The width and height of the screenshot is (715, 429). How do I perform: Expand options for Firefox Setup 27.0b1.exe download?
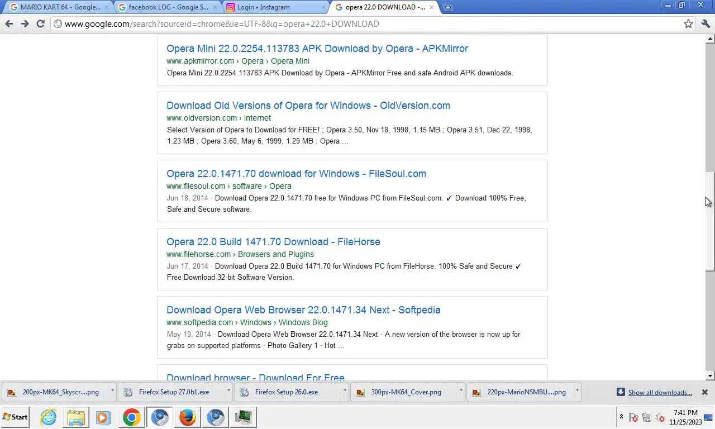tap(228, 392)
